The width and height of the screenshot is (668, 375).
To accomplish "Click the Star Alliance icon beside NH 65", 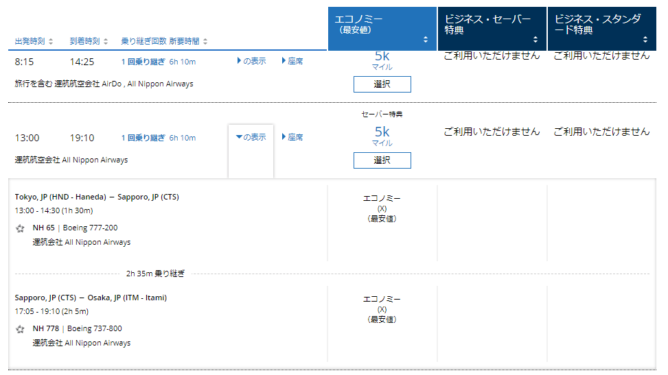I will click(21, 228).
